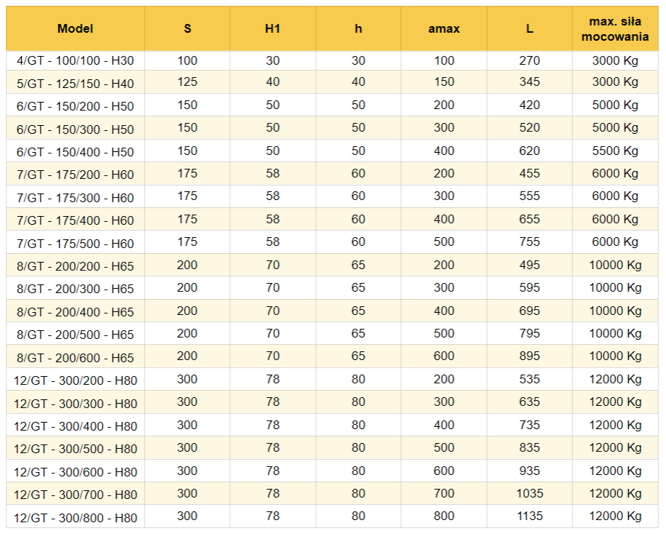666x539 pixels.
Task: Click model 5/GT - 125/150 - H40
Action: pos(75,84)
